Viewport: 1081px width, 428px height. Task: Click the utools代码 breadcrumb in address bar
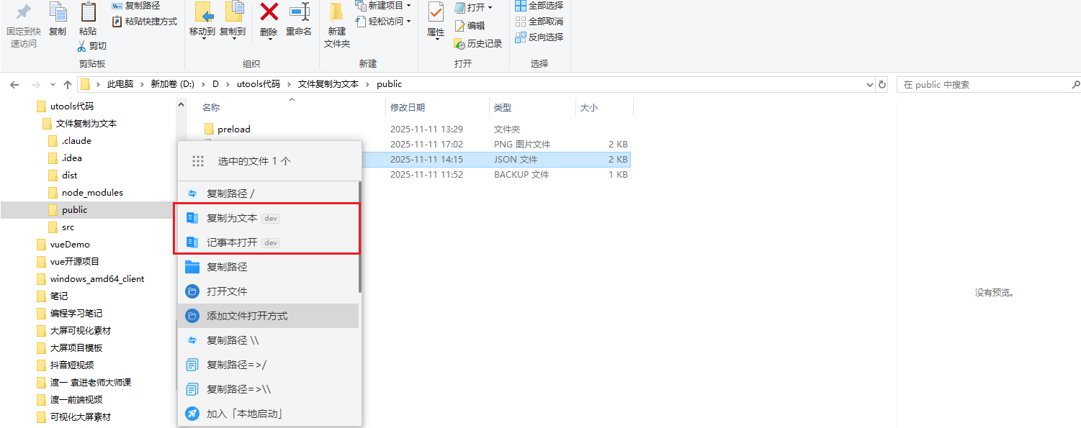point(258,84)
